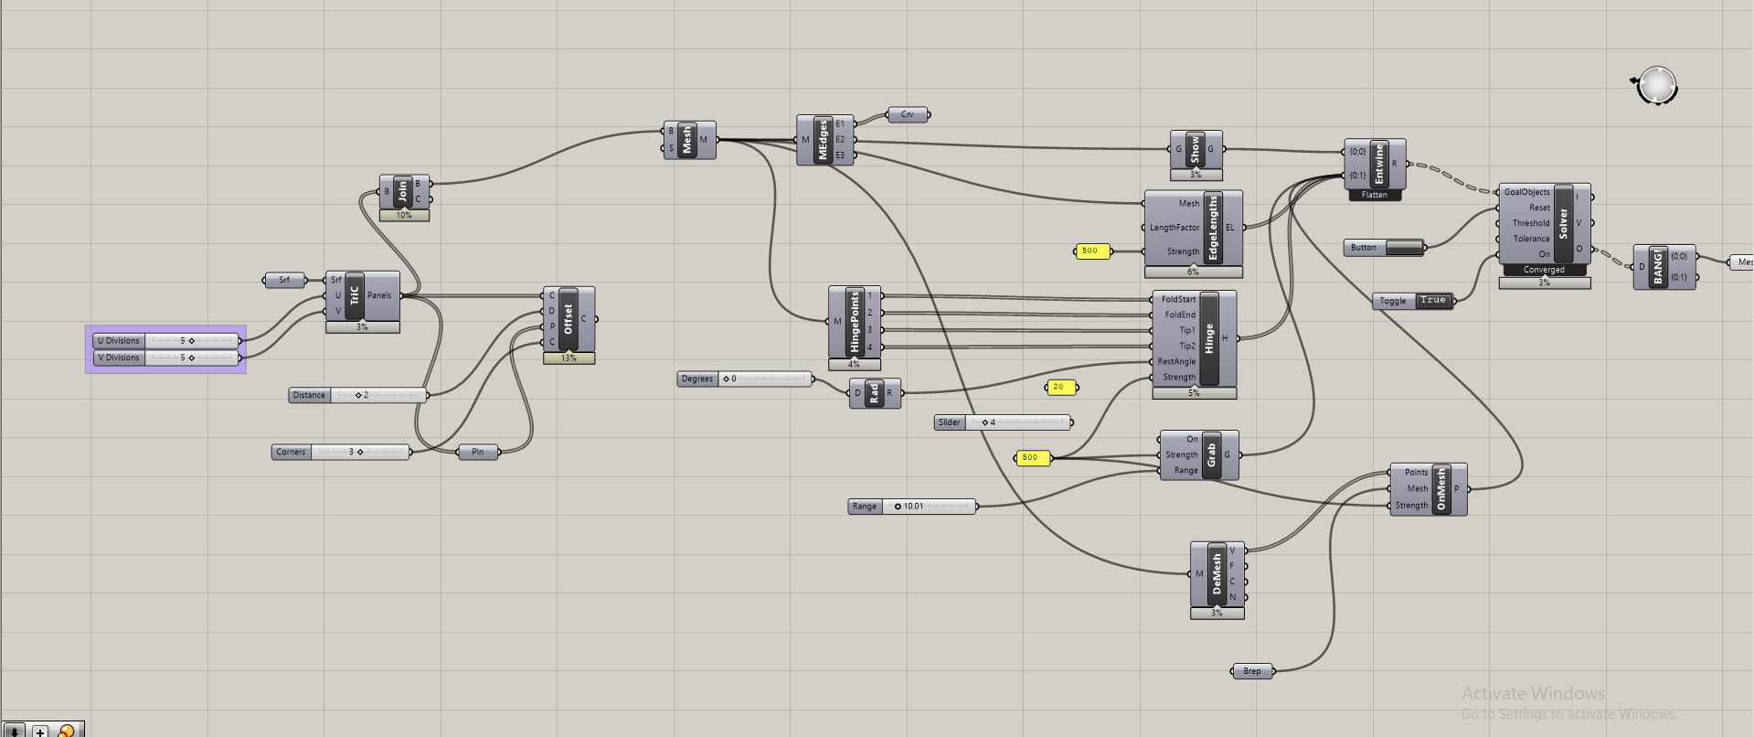1754x737 pixels.
Task: Click the yellow panel with value 20
Action: (1060, 387)
